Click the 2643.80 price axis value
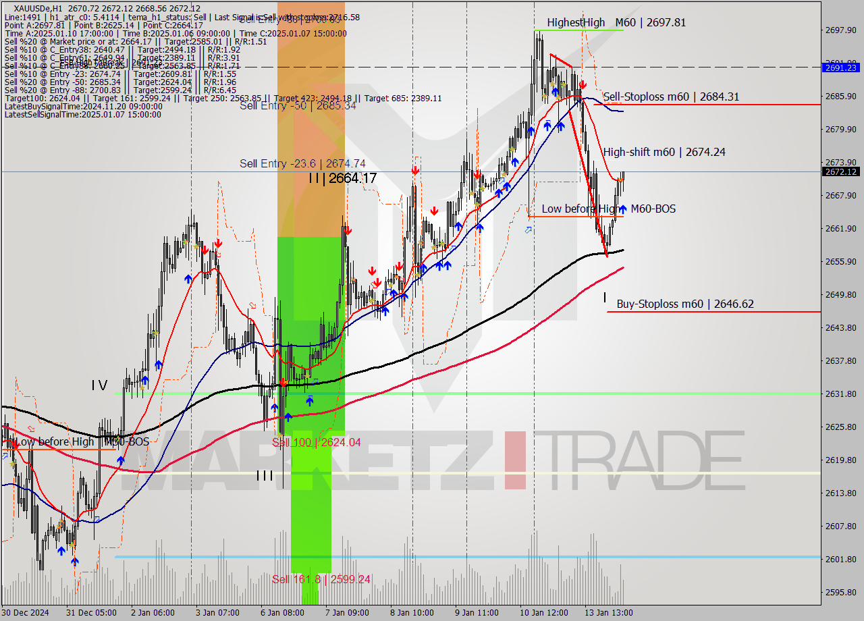 point(840,327)
